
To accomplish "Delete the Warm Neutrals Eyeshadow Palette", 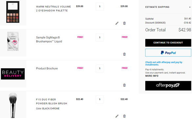I will [x=124, y=23].
